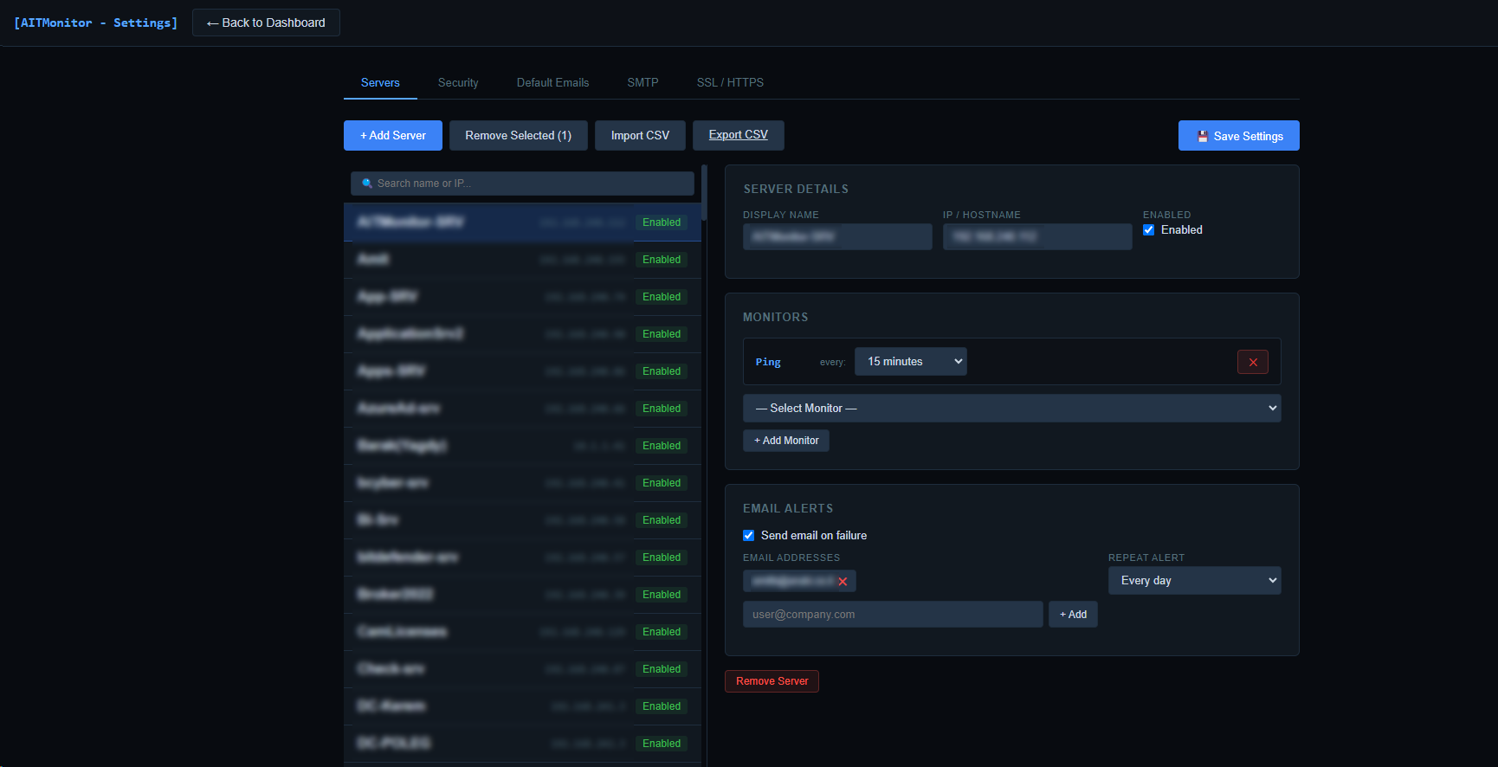Open the SSL / HTTPS tab
1498x767 pixels.
coord(730,83)
